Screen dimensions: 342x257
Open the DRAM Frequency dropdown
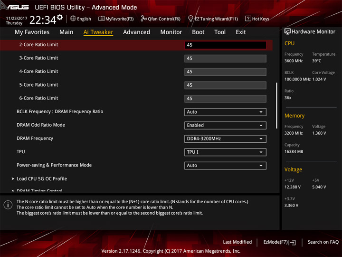[x=225, y=139]
